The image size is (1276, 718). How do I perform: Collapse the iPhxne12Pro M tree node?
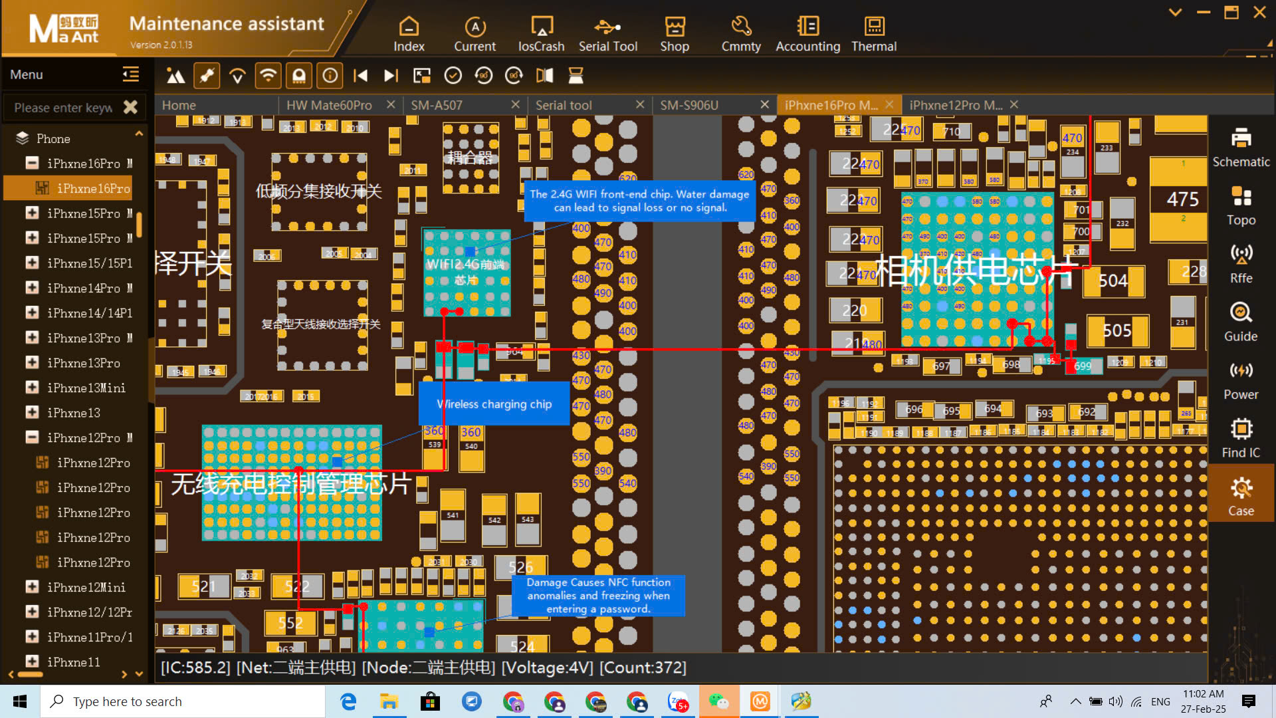pyautogui.click(x=31, y=437)
